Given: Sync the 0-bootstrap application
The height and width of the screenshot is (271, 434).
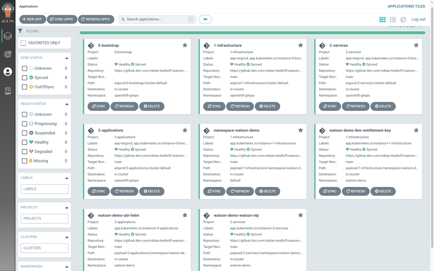Looking at the screenshot, I should point(99,106).
